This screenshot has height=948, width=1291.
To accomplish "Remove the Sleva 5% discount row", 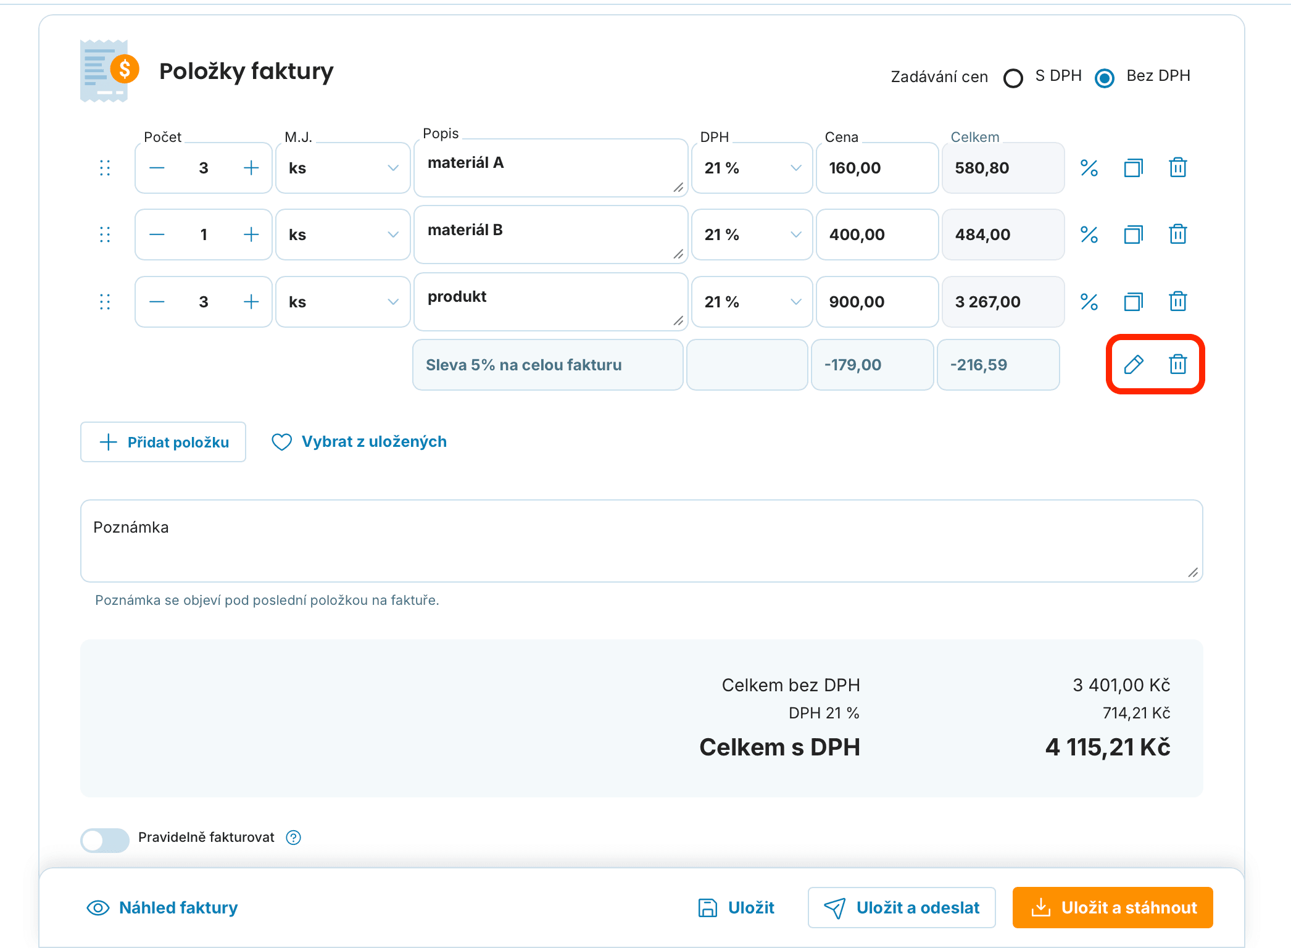I will (x=1178, y=365).
